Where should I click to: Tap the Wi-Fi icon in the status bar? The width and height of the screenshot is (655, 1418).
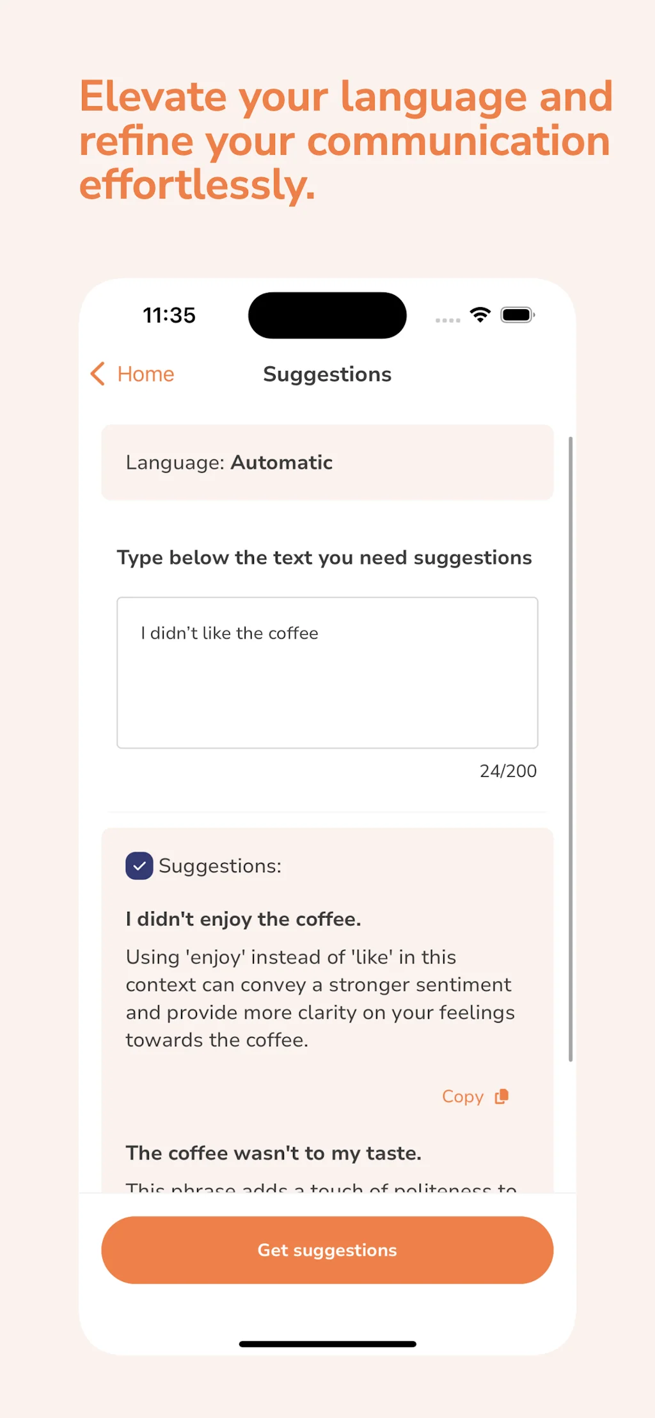pos(480,314)
